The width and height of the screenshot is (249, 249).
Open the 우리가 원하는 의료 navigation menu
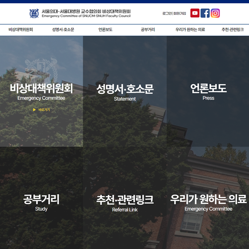tap(190, 29)
